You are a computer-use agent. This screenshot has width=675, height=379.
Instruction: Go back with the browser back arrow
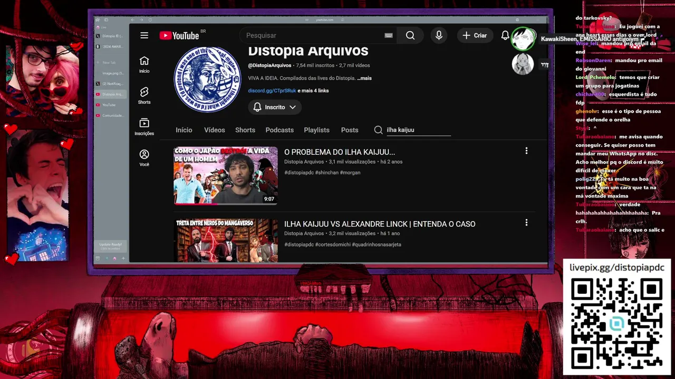(133, 20)
